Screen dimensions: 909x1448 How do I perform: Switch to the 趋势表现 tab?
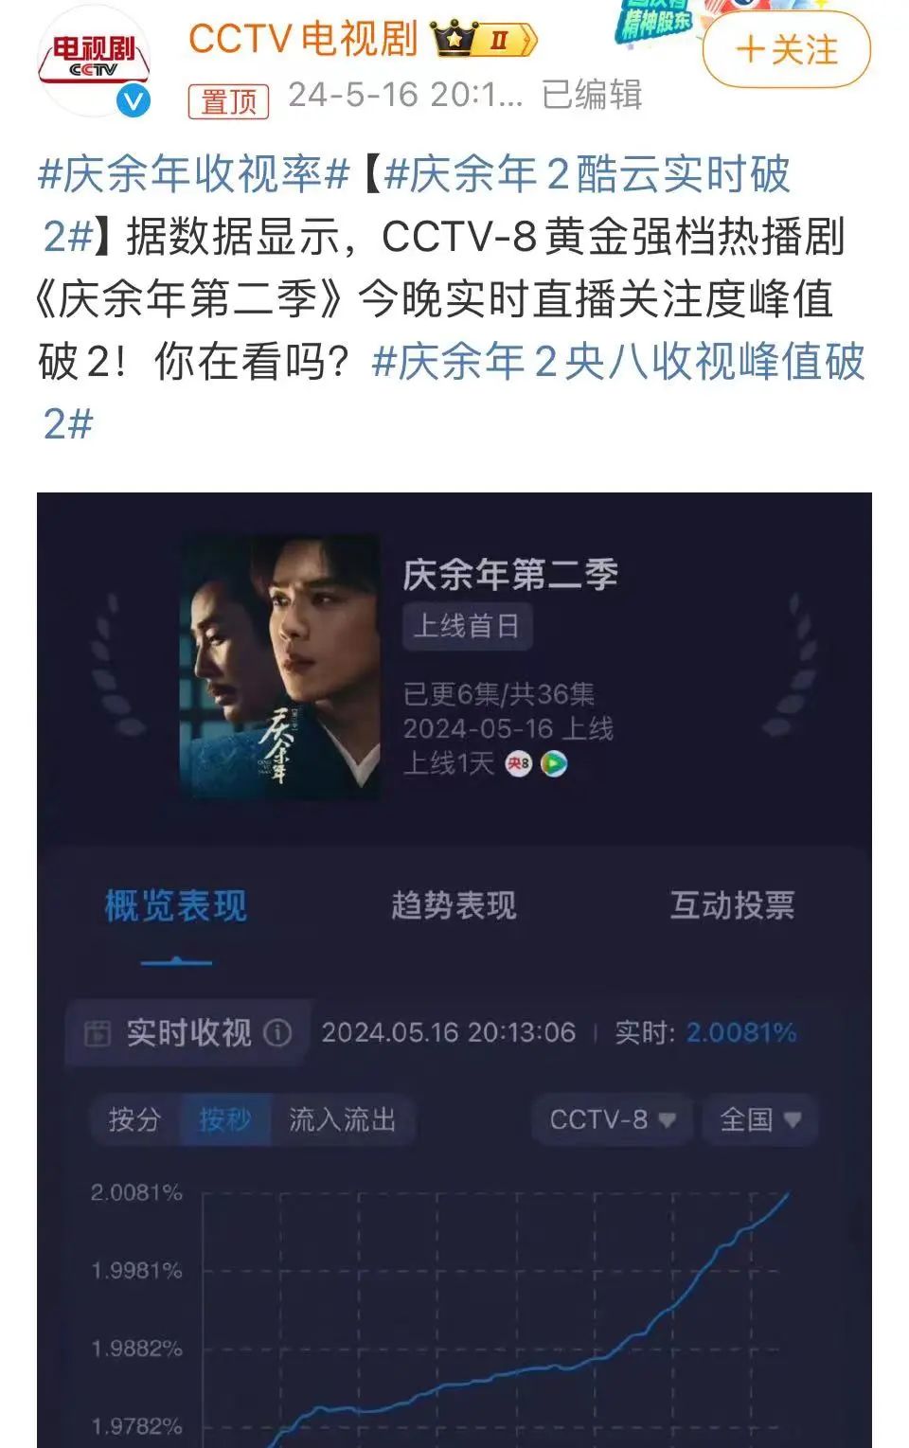454,905
